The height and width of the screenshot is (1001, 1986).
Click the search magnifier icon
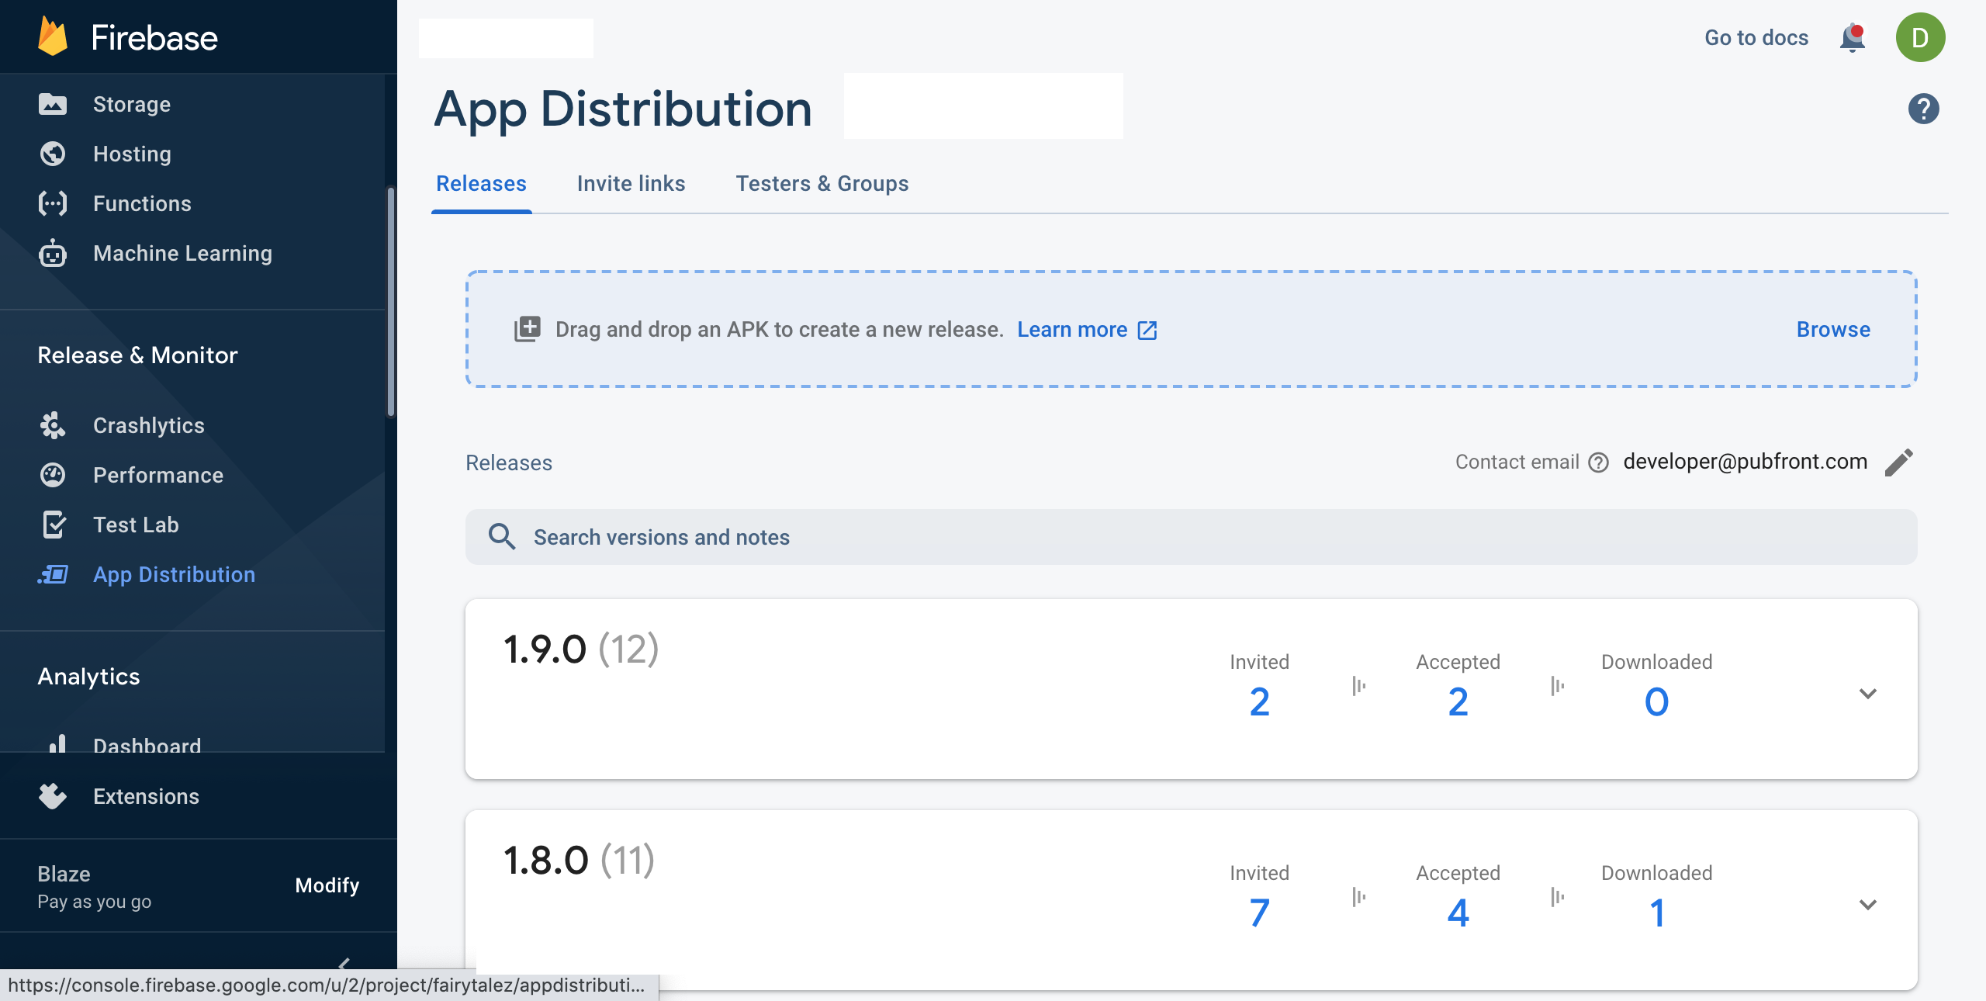pos(502,536)
